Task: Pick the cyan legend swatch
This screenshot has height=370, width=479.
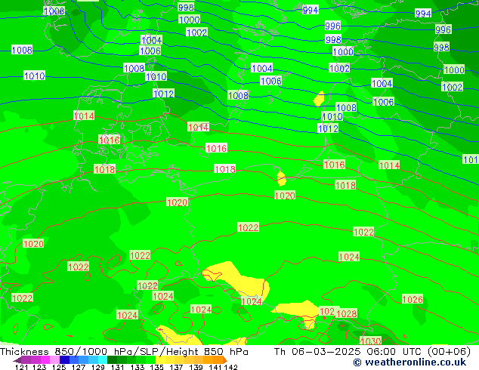Action: (103, 360)
